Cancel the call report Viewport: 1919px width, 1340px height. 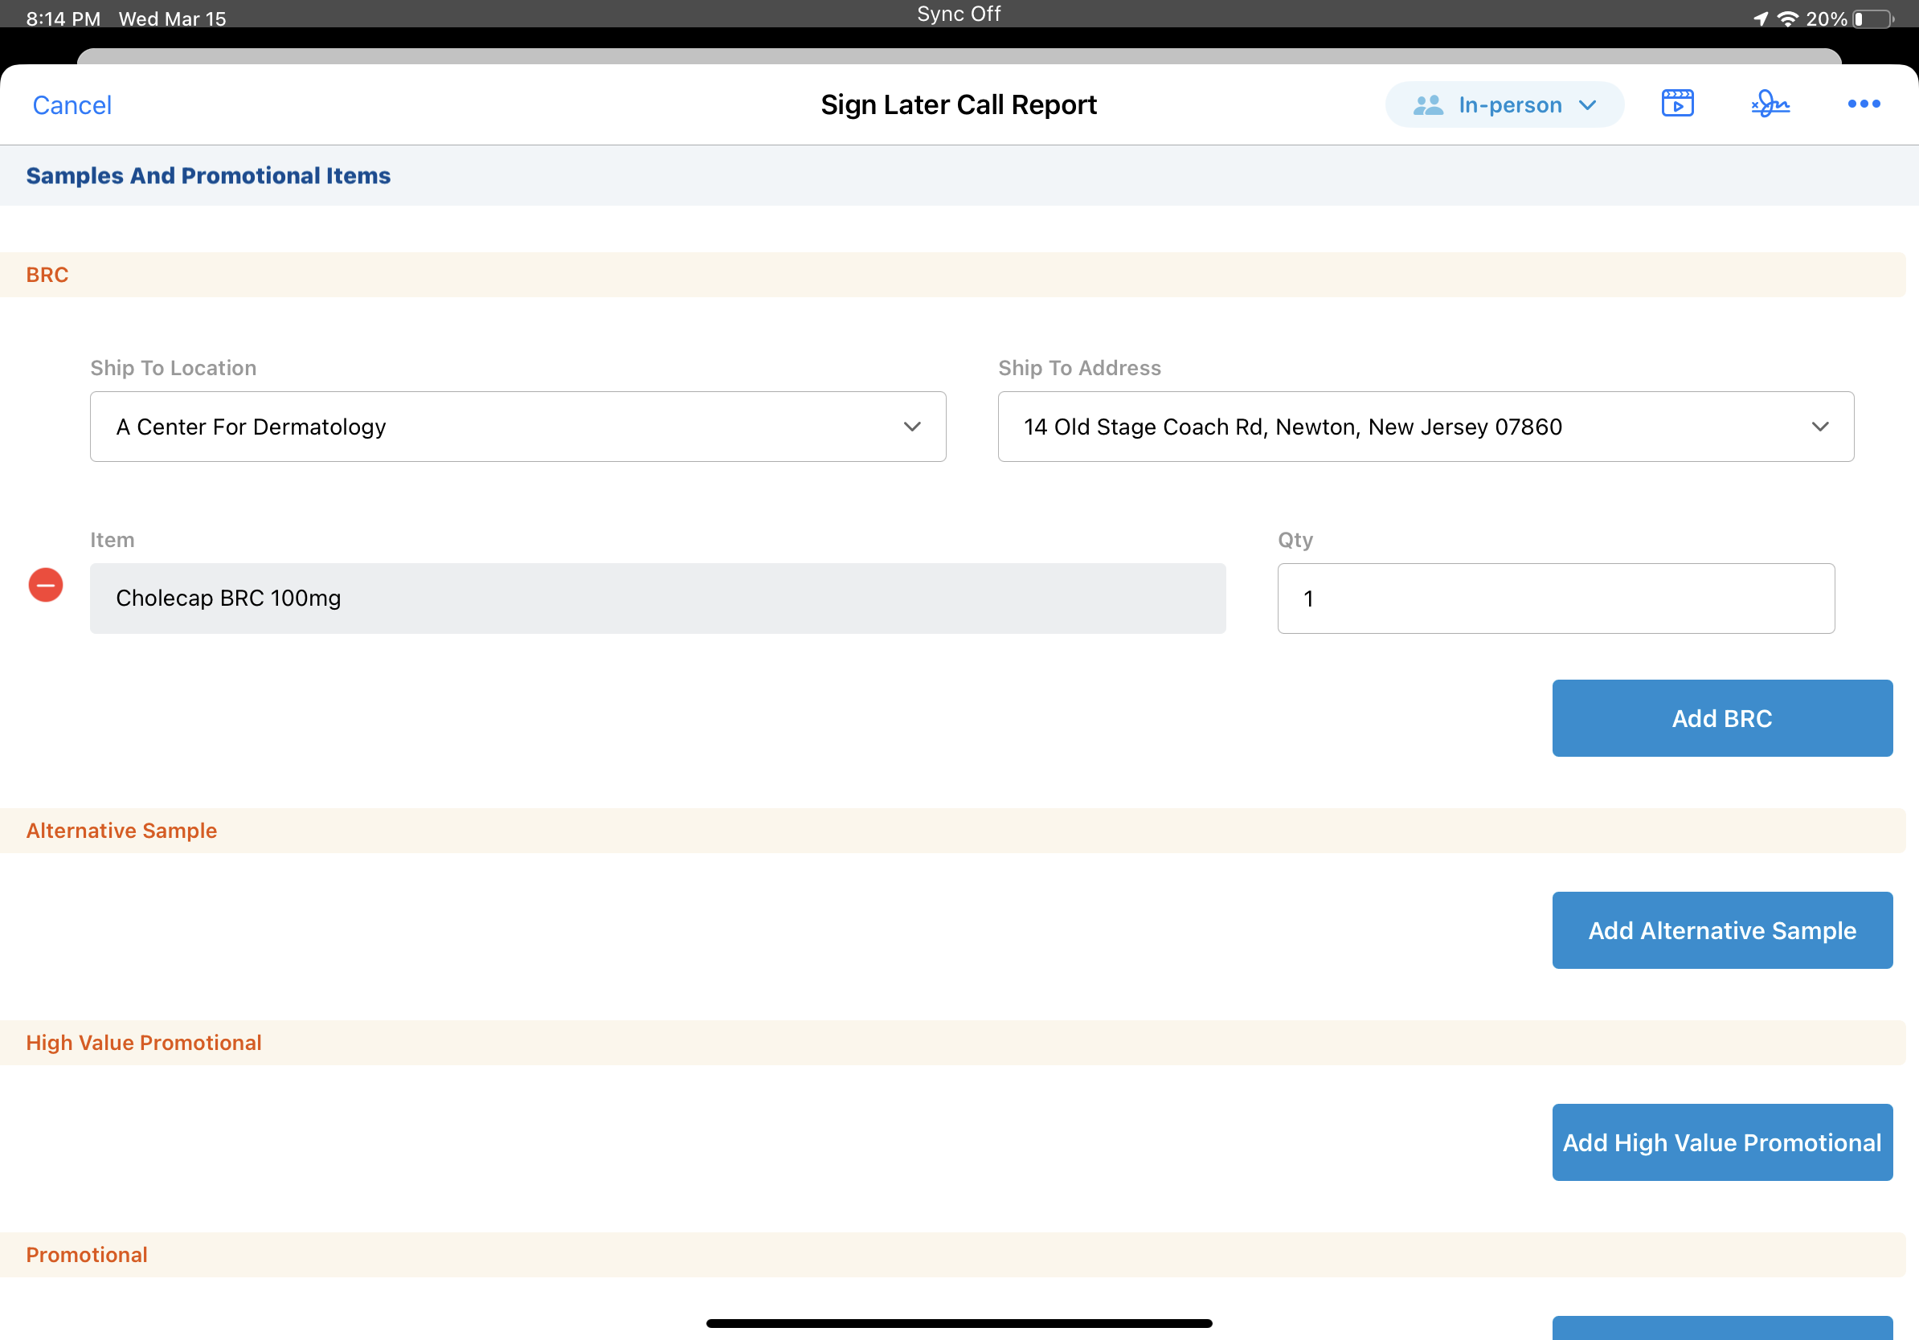click(72, 105)
